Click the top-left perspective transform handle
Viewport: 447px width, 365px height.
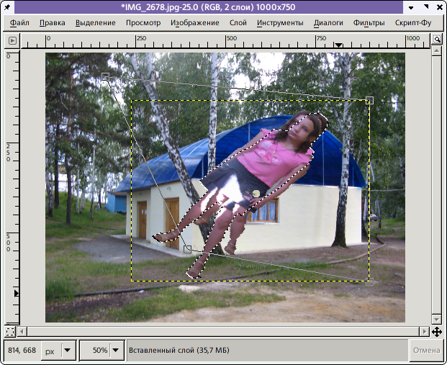[105, 76]
